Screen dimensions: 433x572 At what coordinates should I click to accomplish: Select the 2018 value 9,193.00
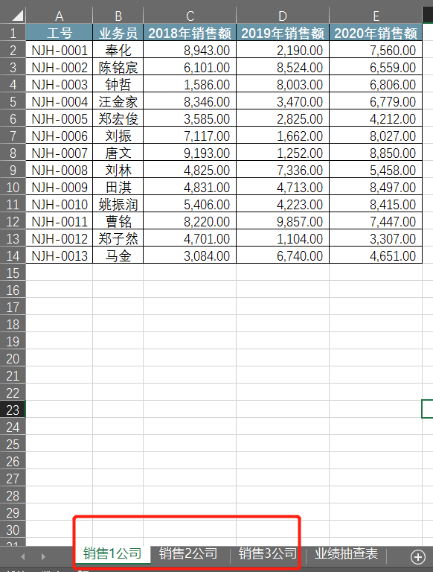click(x=190, y=153)
